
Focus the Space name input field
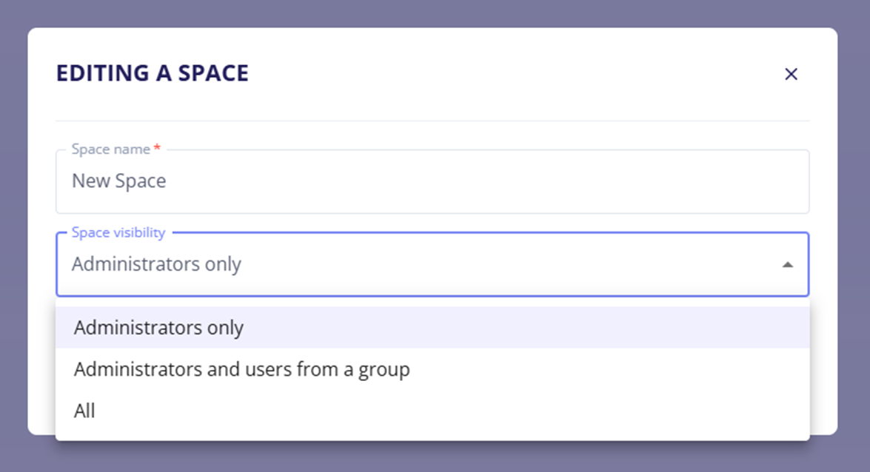(x=432, y=182)
